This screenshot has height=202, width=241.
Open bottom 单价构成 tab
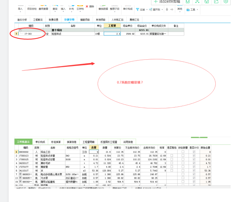pos(40,142)
